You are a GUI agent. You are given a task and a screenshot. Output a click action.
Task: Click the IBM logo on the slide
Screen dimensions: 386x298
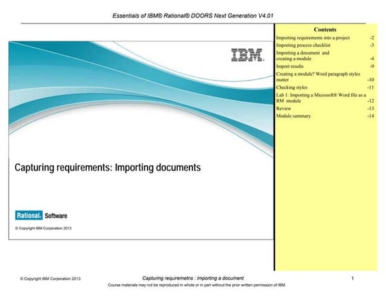tap(247, 55)
